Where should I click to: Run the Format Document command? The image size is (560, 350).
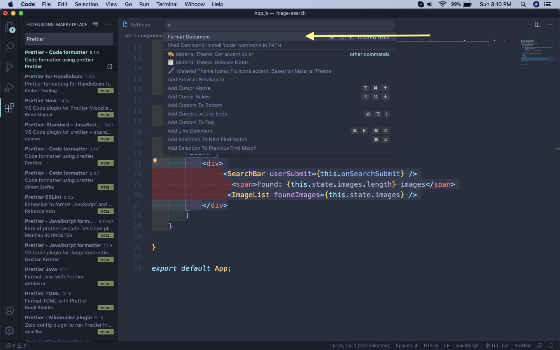coord(280,37)
